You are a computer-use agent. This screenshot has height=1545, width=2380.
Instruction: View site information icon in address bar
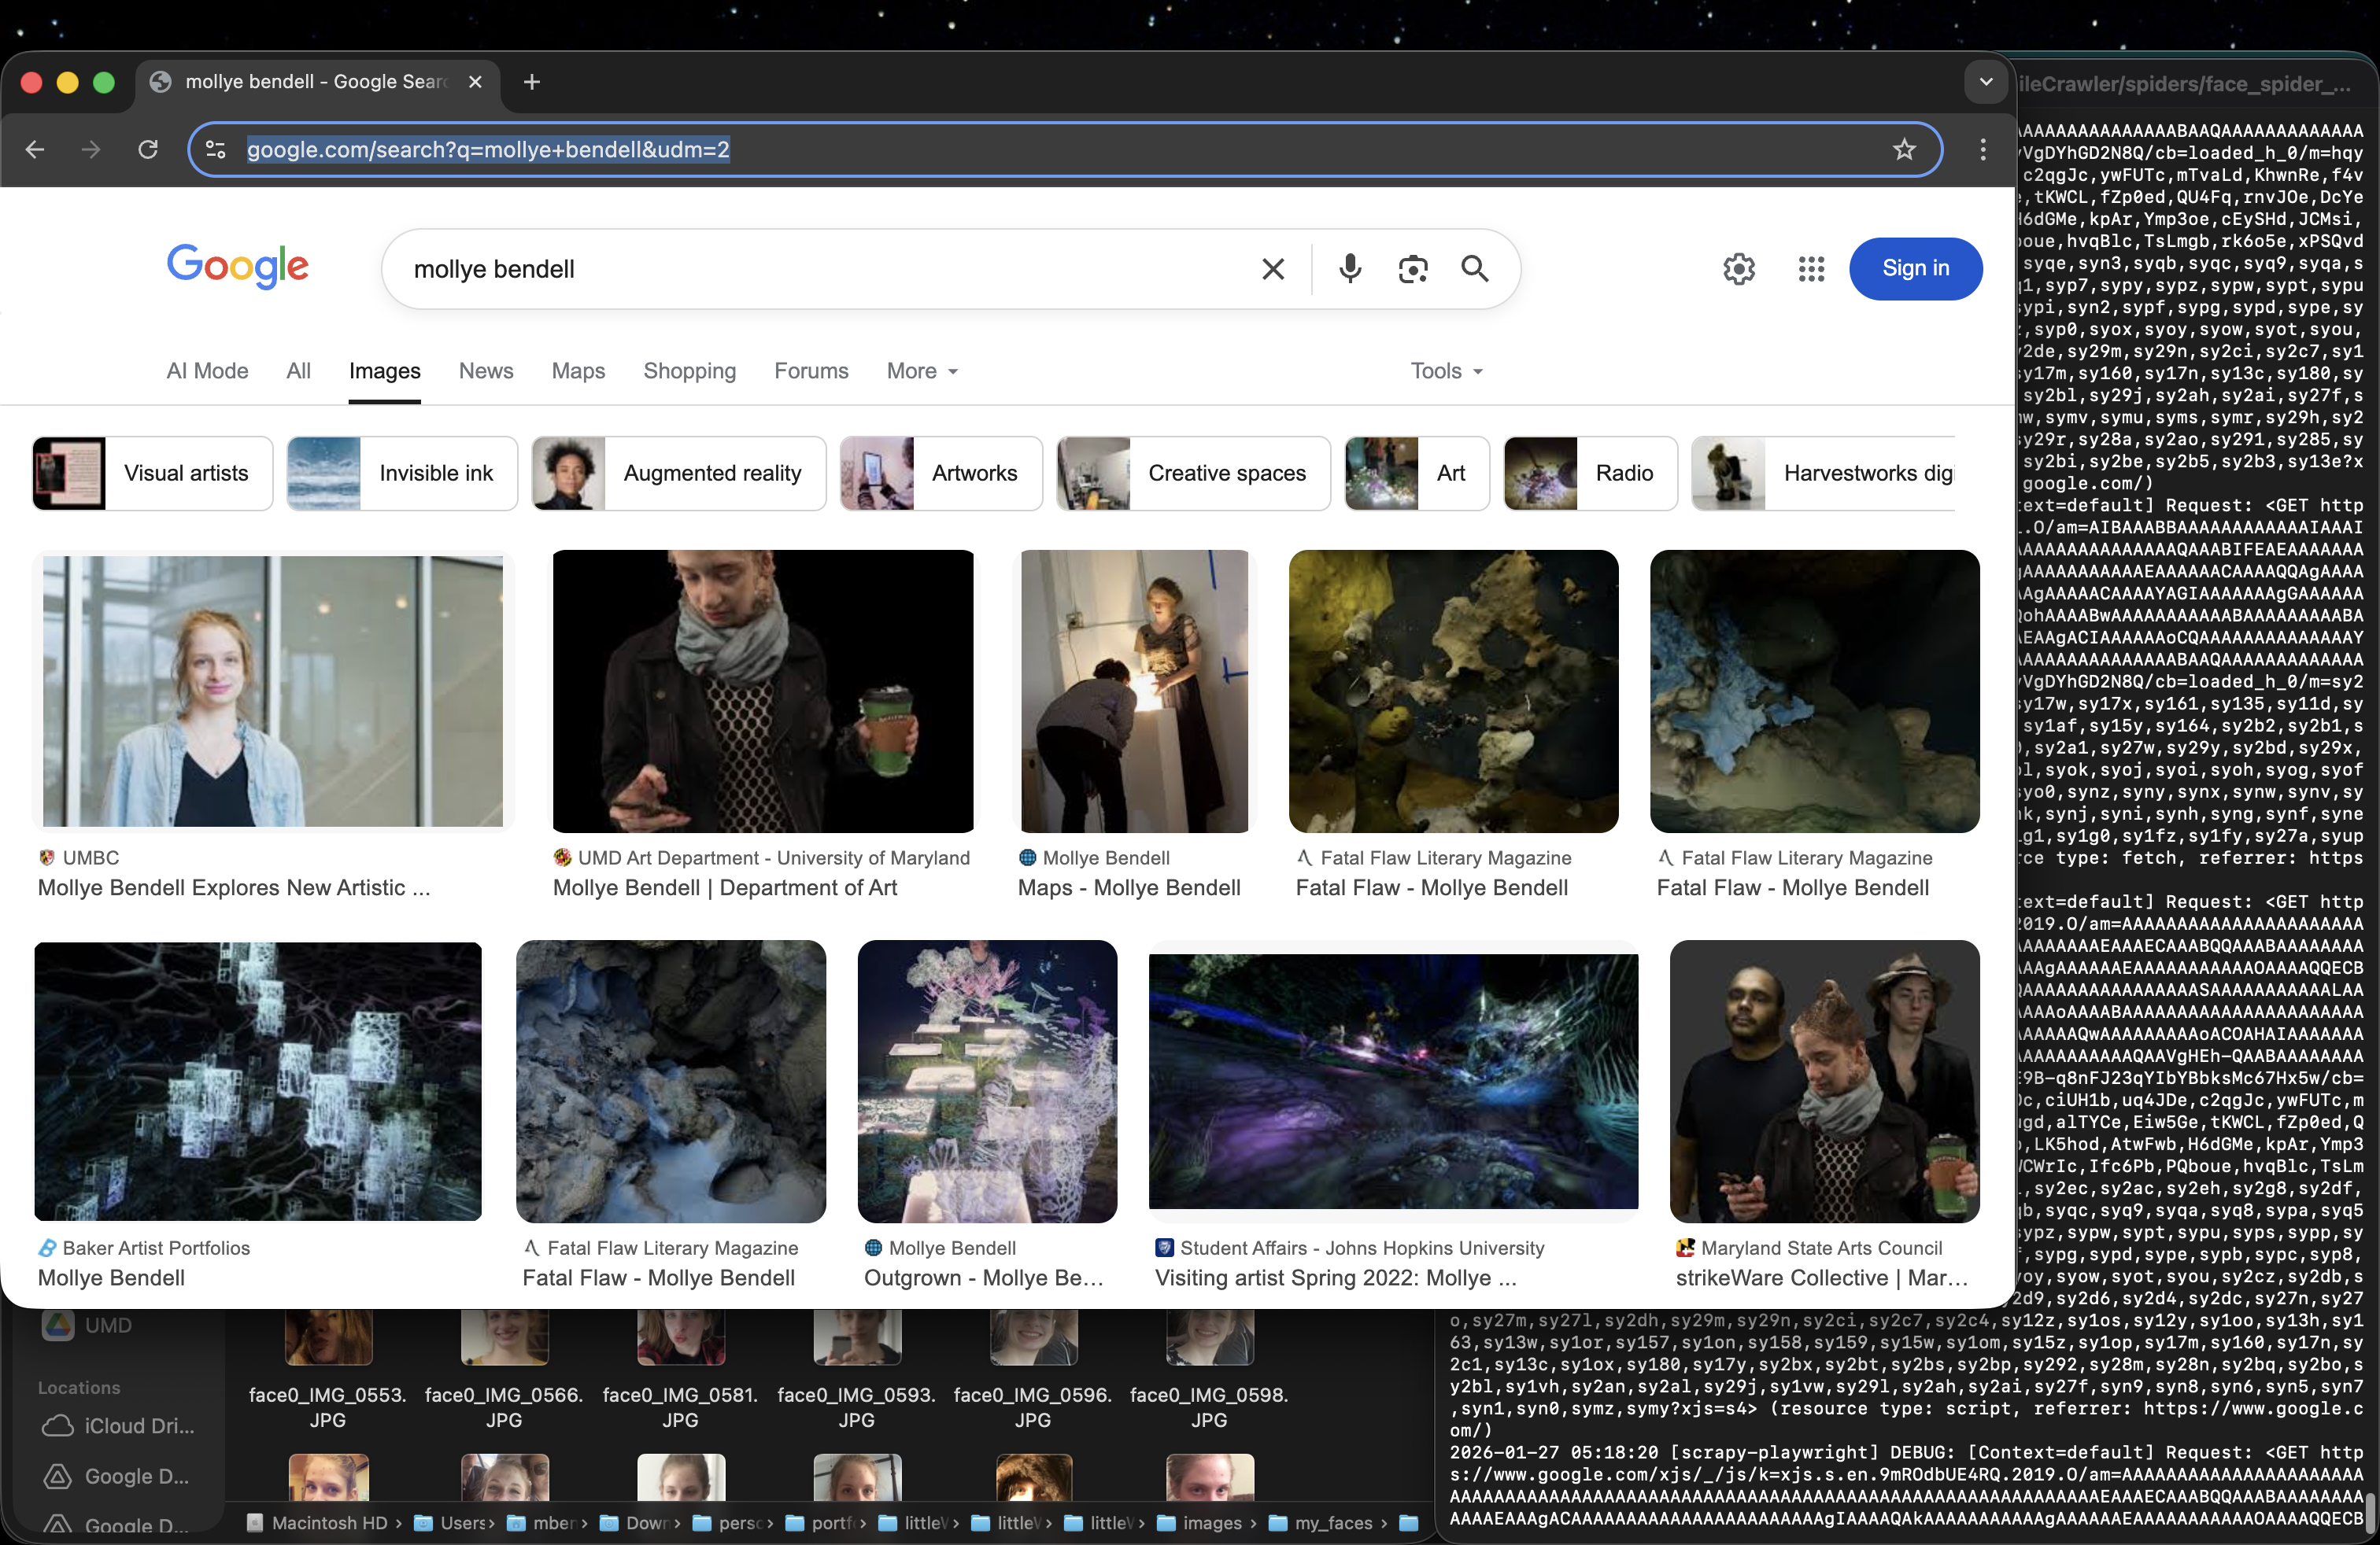(x=215, y=149)
